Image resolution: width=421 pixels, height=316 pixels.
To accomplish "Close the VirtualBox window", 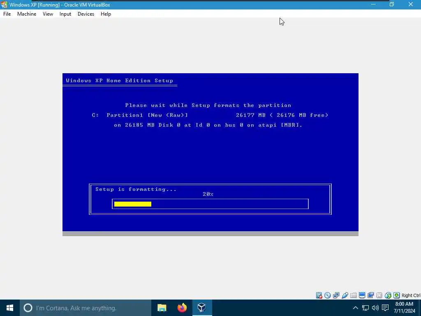I will coord(411,5).
